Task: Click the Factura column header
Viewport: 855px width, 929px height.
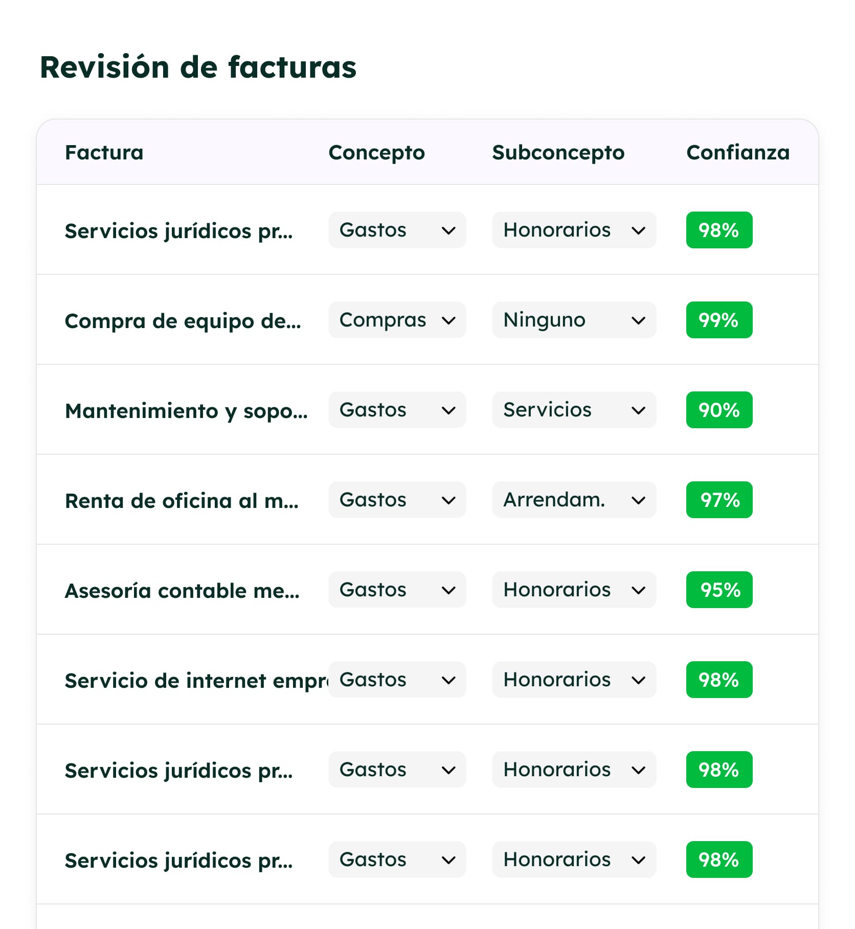Action: (104, 152)
